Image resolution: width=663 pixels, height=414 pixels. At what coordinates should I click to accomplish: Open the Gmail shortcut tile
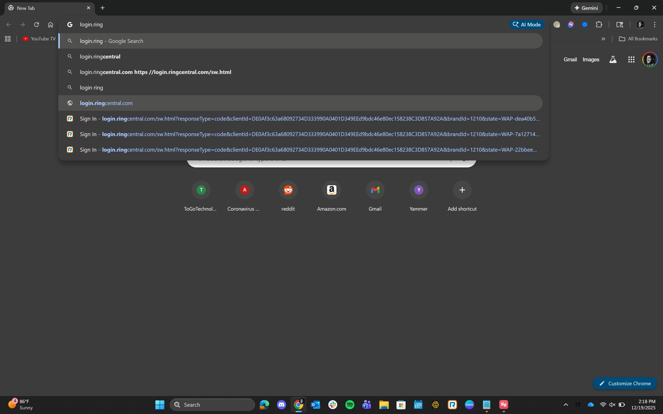pyautogui.click(x=375, y=197)
